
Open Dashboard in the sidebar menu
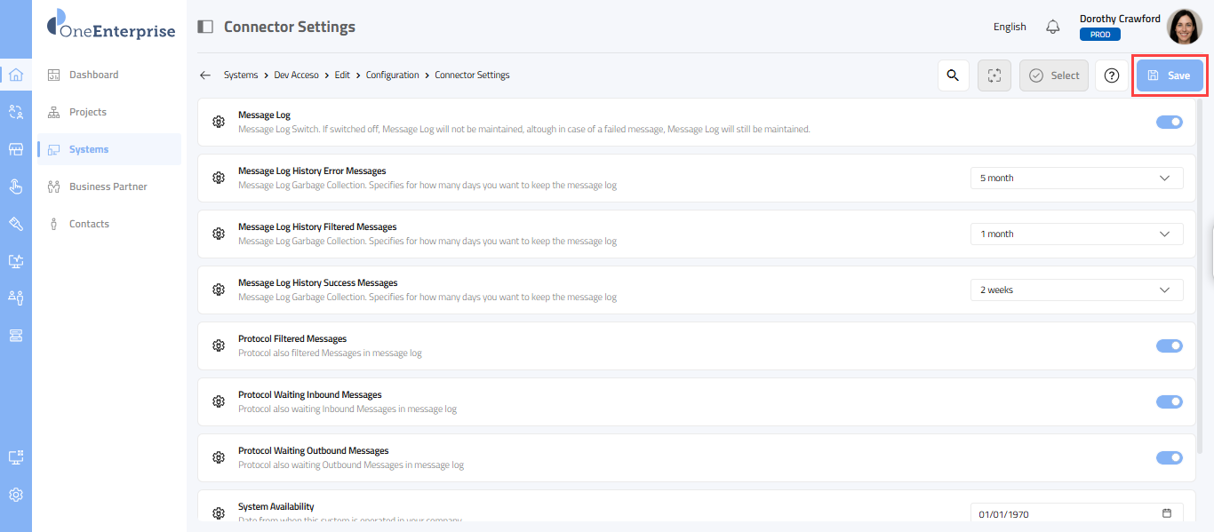coord(93,75)
